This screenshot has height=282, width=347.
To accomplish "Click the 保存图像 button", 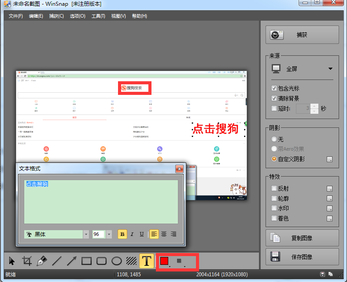I will click(302, 256).
